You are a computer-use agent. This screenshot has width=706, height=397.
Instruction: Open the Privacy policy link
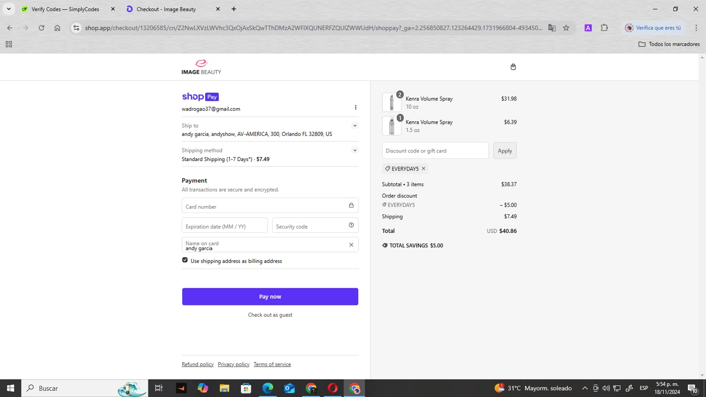coord(233,365)
